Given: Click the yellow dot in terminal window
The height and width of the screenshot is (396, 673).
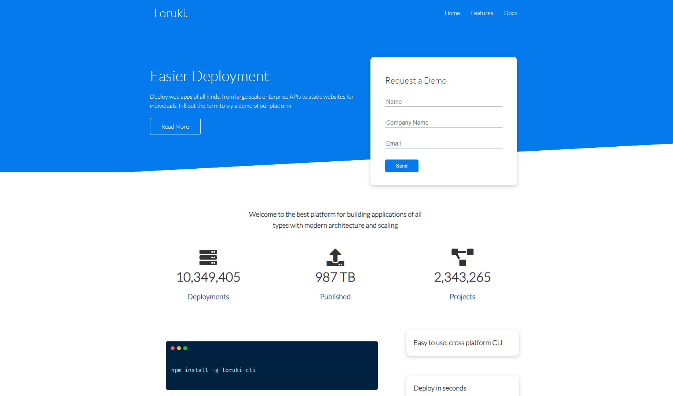Looking at the screenshot, I should click(179, 348).
